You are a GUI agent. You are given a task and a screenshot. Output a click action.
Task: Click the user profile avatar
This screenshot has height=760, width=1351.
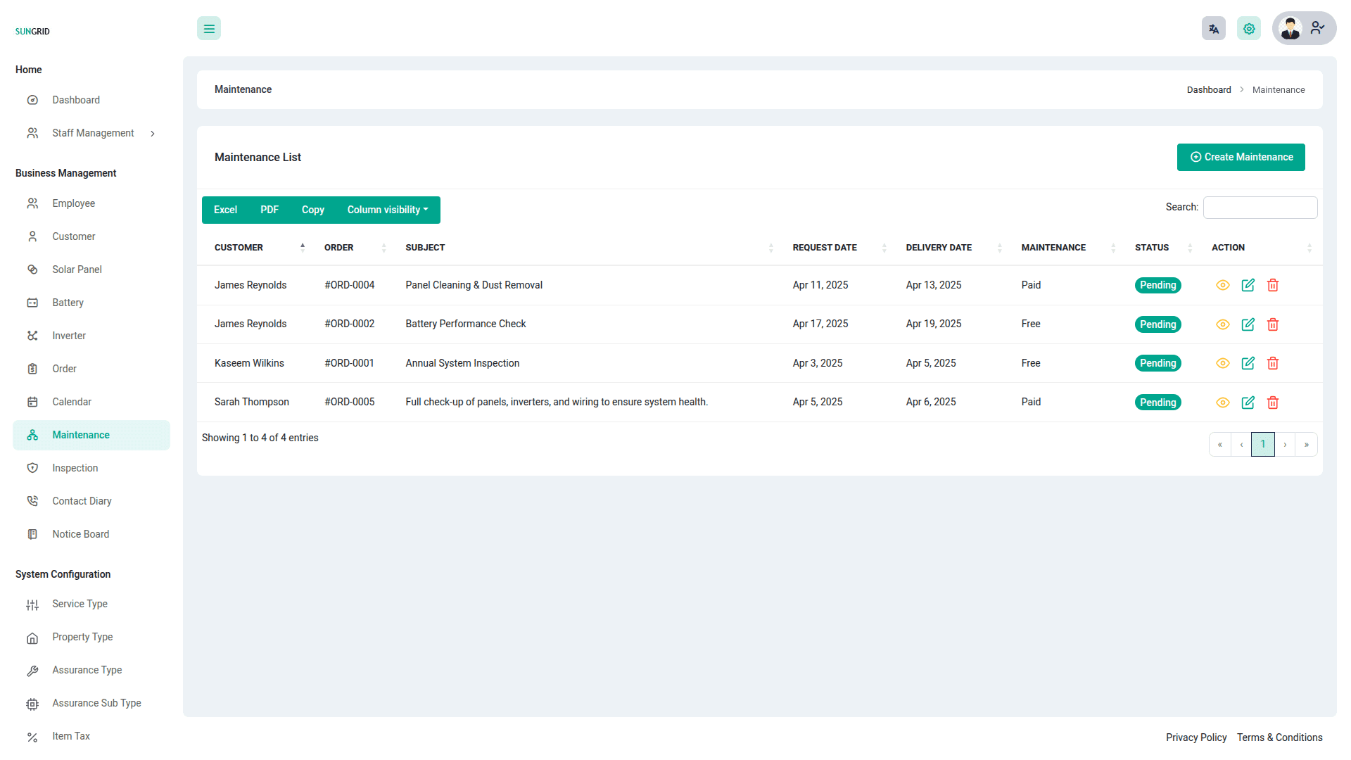(x=1291, y=29)
